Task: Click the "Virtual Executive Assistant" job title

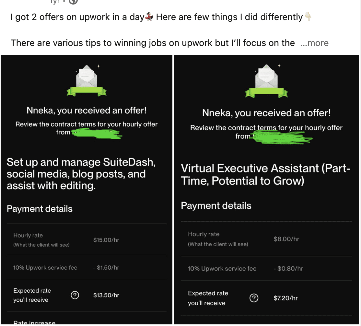Action: click(265, 174)
